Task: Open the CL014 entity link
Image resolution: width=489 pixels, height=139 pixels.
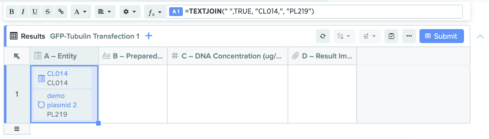Action: [x=57, y=74]
